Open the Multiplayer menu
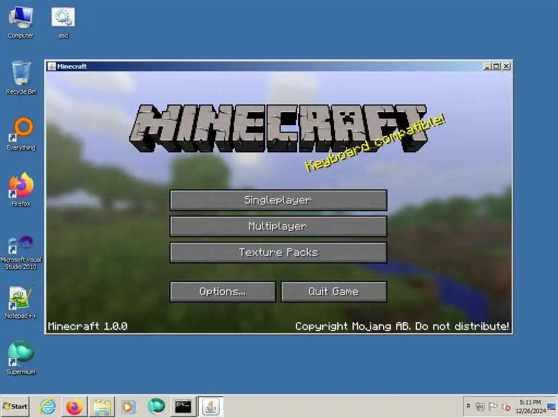This screenshot has width=558, height=418. coord(278,226)
